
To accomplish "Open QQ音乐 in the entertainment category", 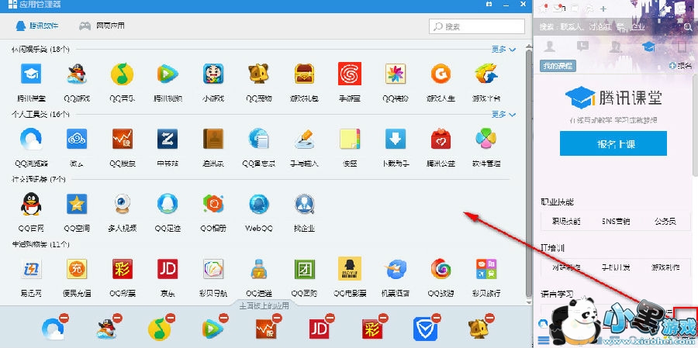I will pyautogui.click(x=122, y=74).
